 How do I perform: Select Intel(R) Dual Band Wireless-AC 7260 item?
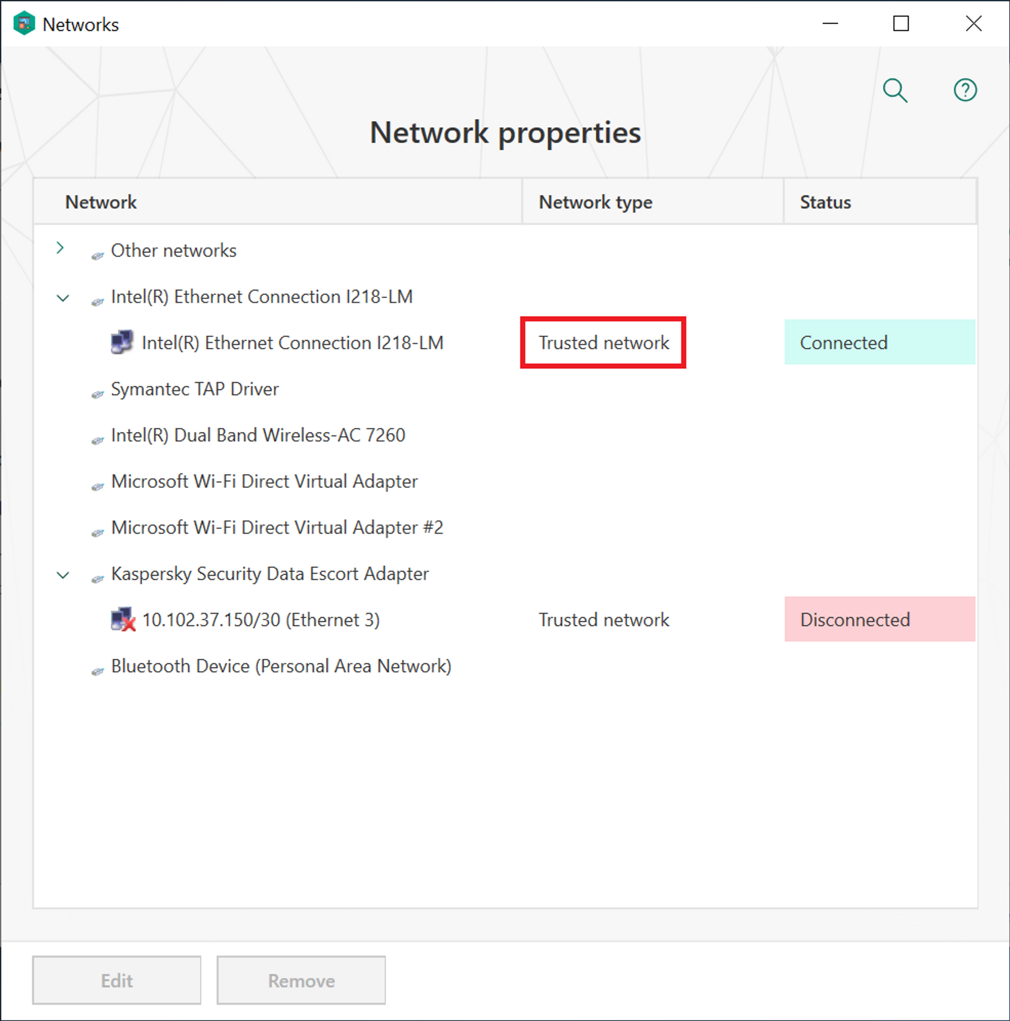tap(258, 435)
